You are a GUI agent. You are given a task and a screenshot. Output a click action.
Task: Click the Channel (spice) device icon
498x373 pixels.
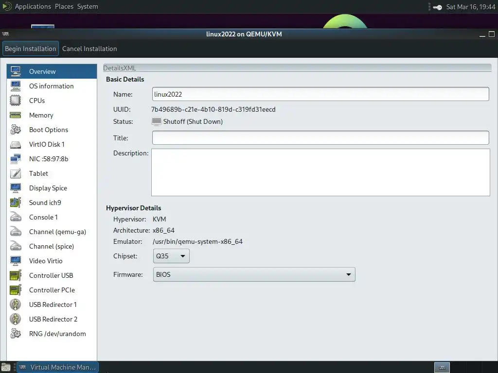tap(16, 246)
